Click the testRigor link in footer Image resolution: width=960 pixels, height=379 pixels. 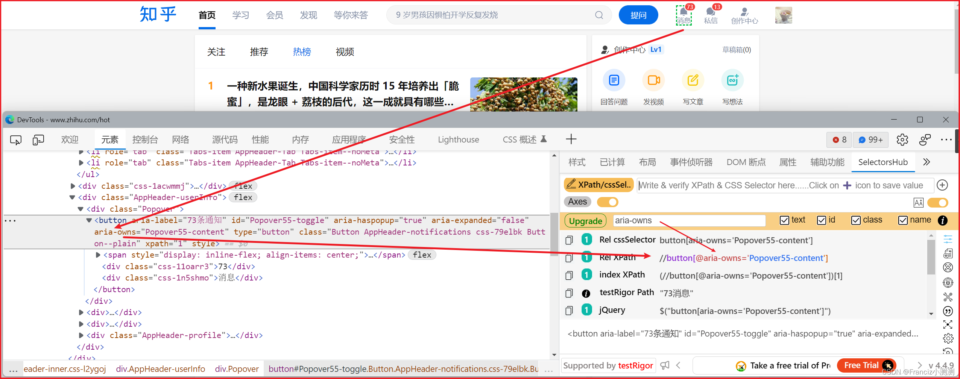[635, 365]
